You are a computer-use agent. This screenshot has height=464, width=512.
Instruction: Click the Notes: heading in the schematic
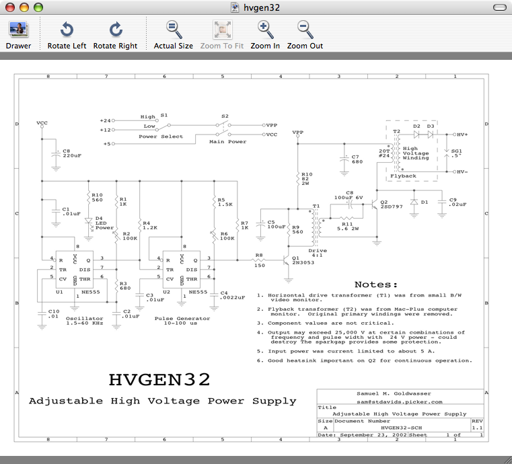point(376,284)
